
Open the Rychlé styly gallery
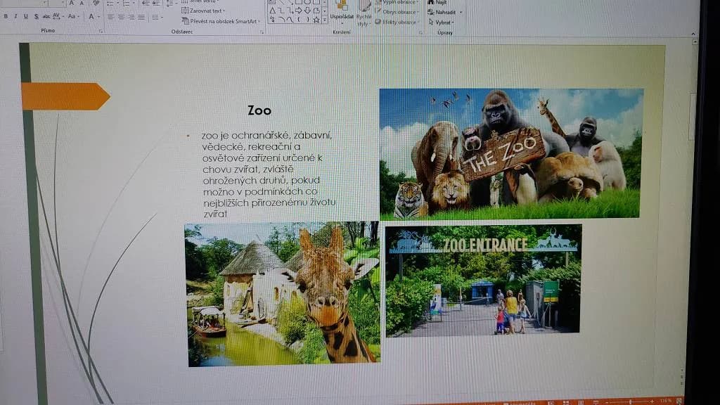[364, 13]
